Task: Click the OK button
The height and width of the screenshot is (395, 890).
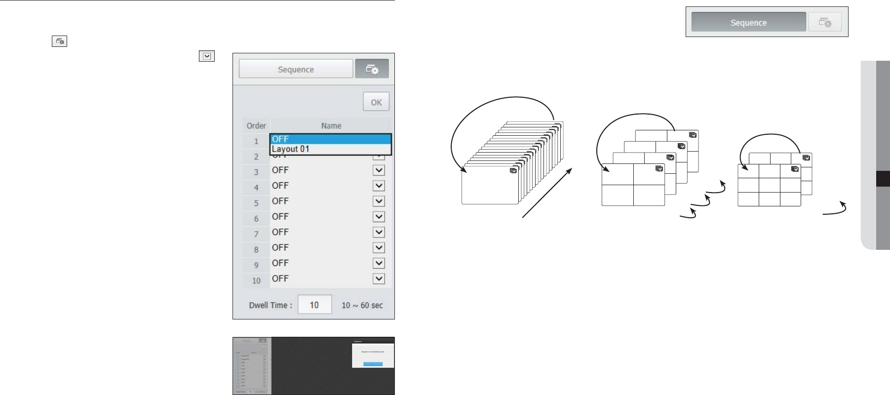Action: [376, 102]
